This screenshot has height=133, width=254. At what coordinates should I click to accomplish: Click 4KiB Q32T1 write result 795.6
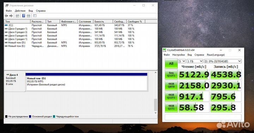click(x=226, y=97)
